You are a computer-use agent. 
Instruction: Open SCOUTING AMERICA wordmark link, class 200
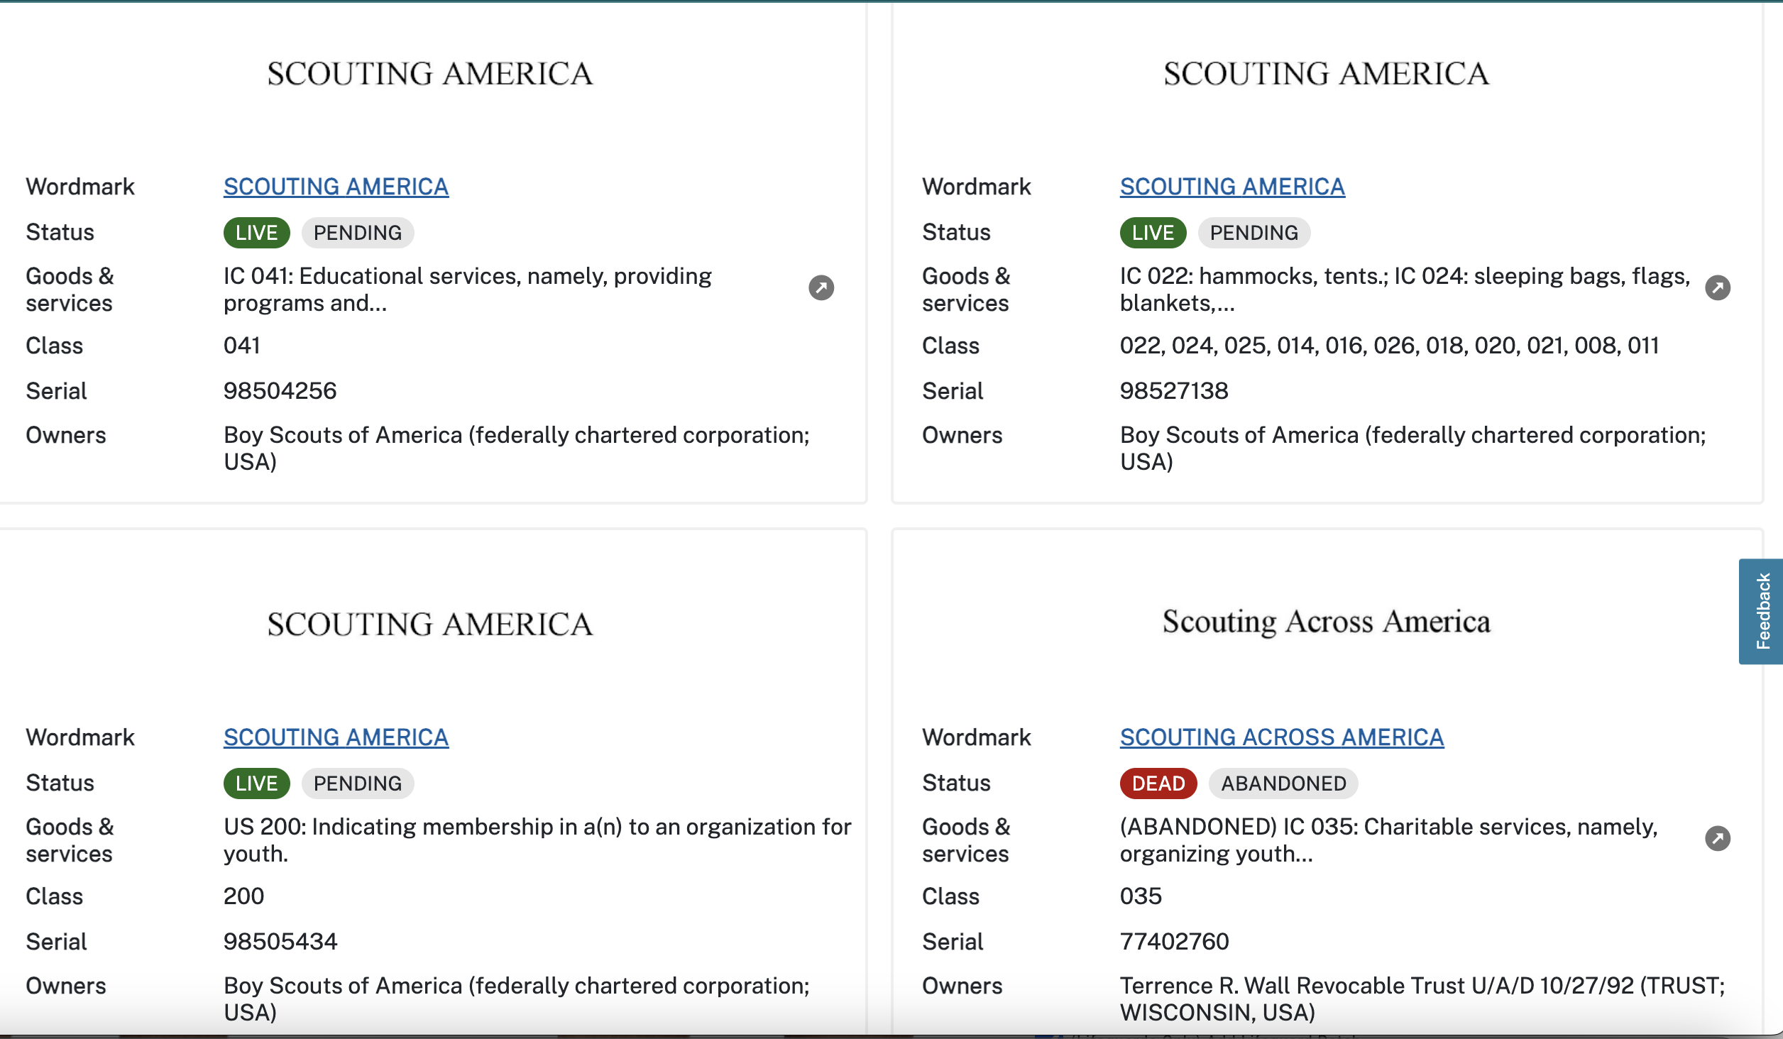(x=336, y=737)
